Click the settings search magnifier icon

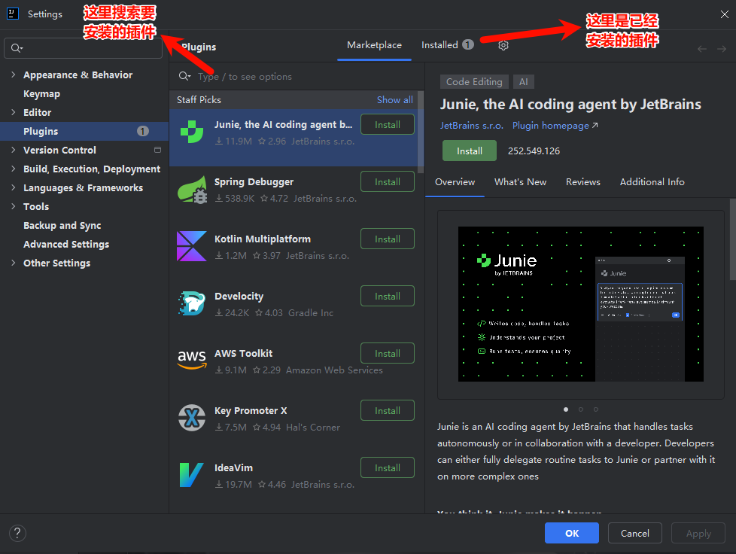(17, 48)
